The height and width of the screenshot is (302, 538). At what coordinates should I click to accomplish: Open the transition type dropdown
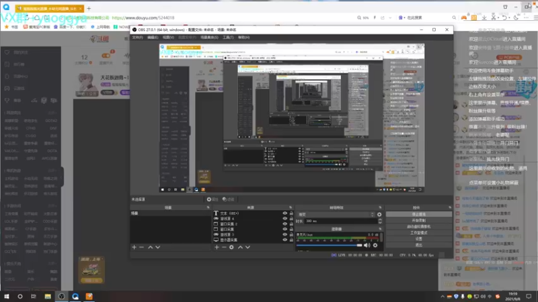tap(336, 215)
